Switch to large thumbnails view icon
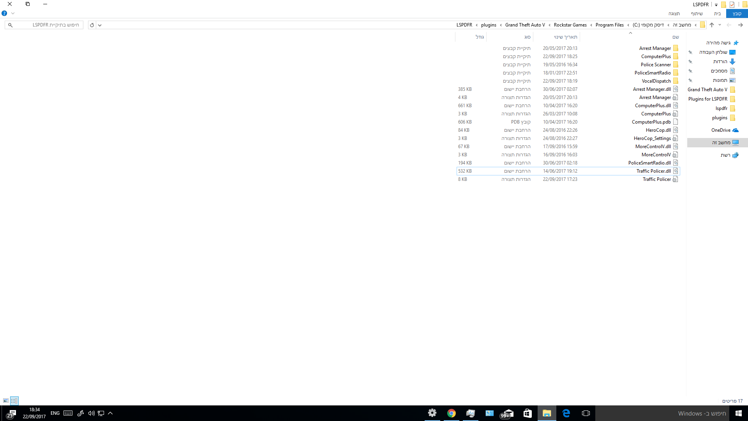Viewport: 748px width, 421px height. [x=6, y=401]
